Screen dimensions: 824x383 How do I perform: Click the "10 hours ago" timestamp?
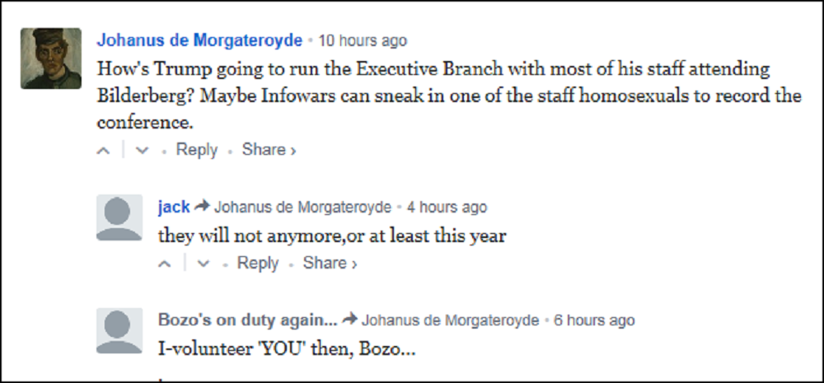pyautogui.click(x=363, y=40)
